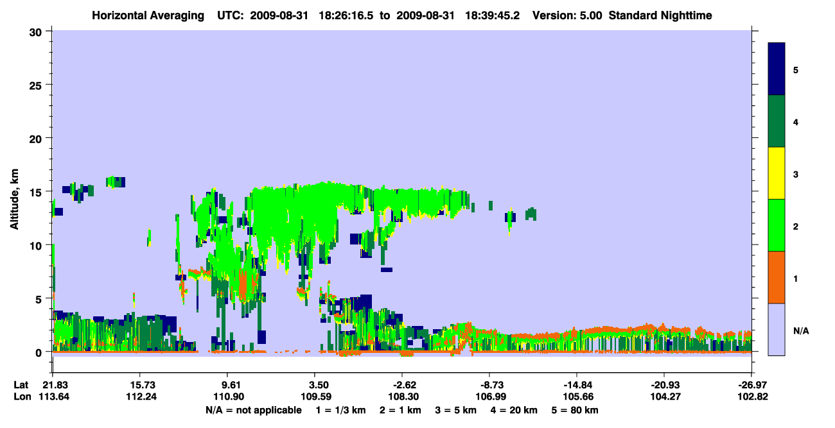Click the orange color bar segment 1
This screenshot has width=835, height=428.
tap(777, 277)
